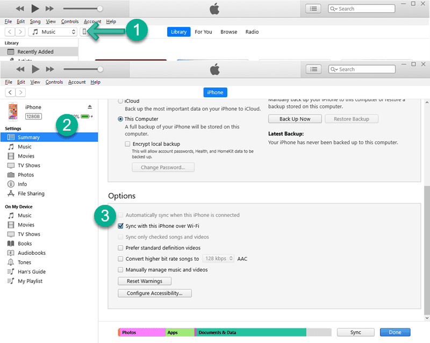Open Account menu in front window
This screenshot has height=343, width=430.
[77, 82]
